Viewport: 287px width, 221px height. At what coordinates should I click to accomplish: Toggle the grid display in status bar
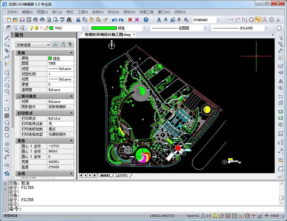pos(235,216)
